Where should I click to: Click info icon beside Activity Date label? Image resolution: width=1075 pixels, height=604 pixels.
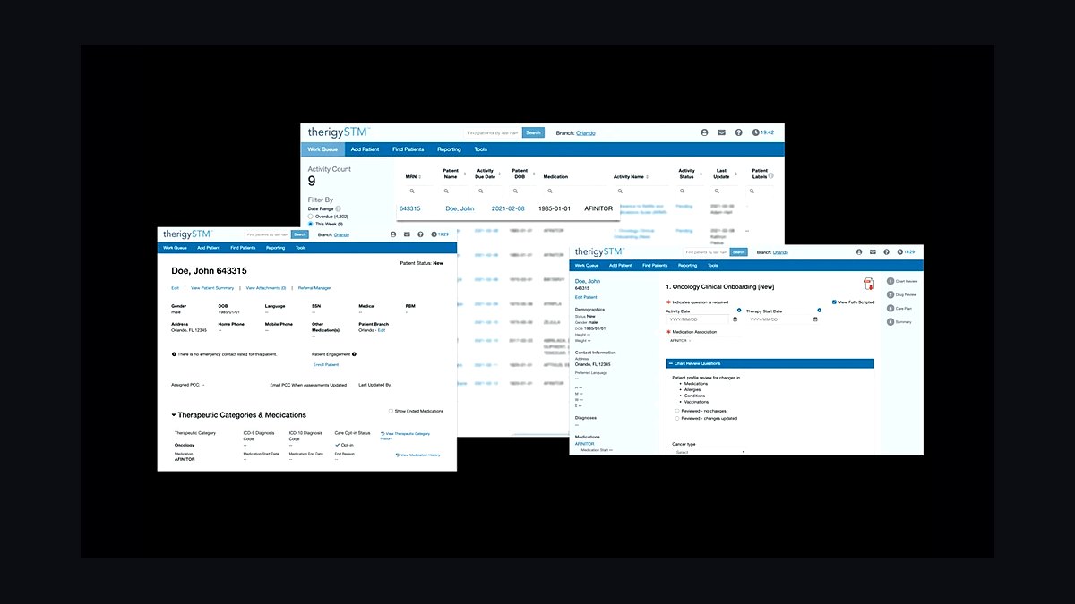(740, 311)
